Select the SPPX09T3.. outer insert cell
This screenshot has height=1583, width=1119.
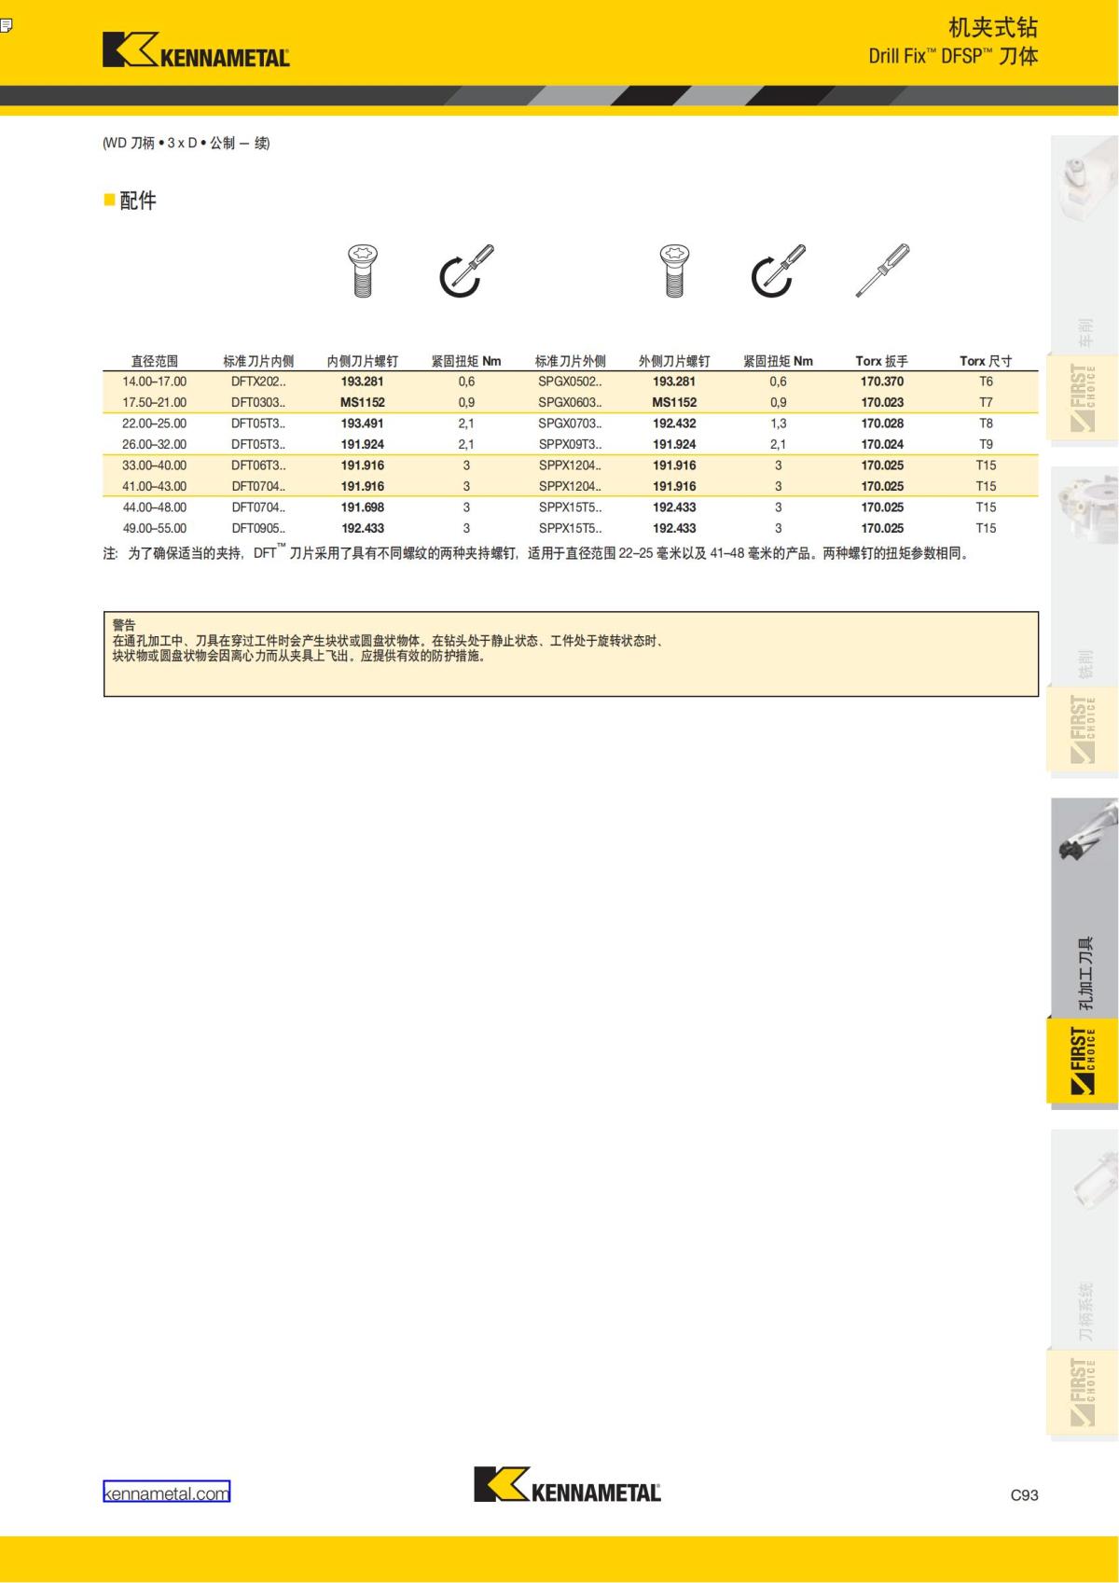click(570, 445)
